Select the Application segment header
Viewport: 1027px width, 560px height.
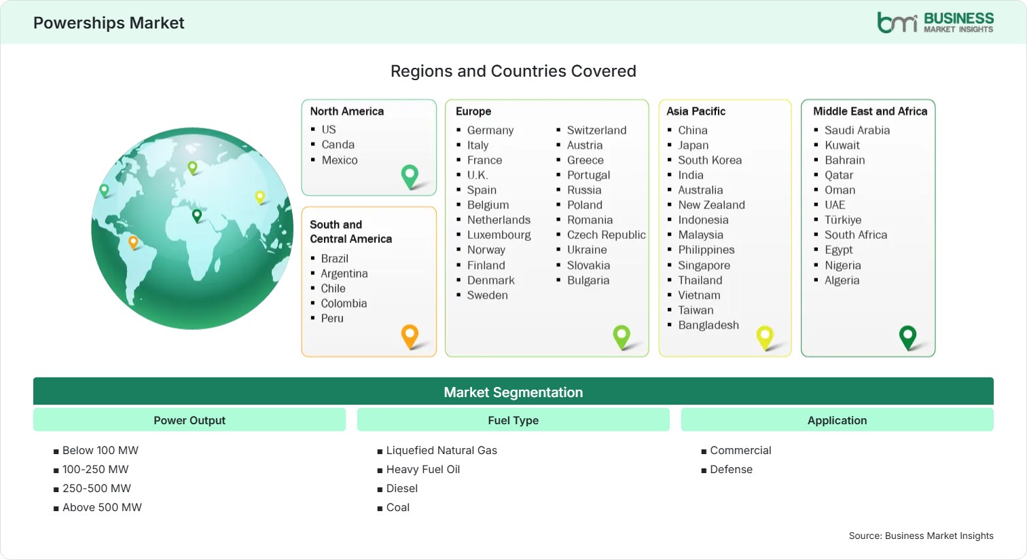pos(837,420)
